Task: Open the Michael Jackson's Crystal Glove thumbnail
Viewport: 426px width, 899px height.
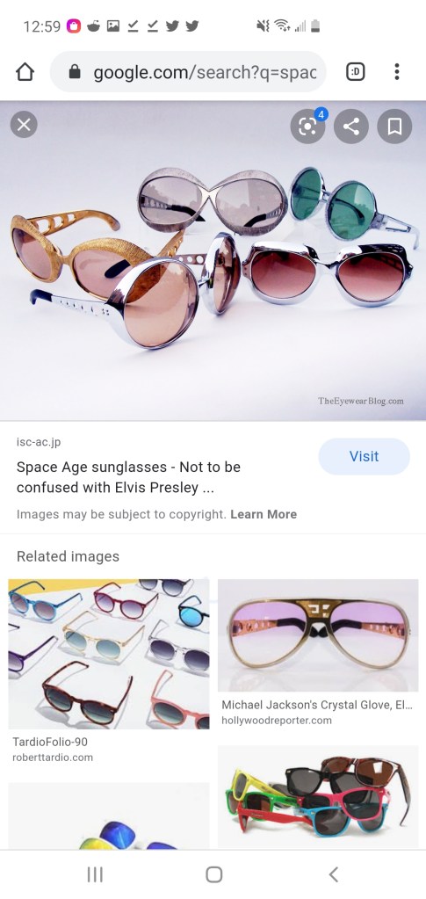Action: (318, 635)
